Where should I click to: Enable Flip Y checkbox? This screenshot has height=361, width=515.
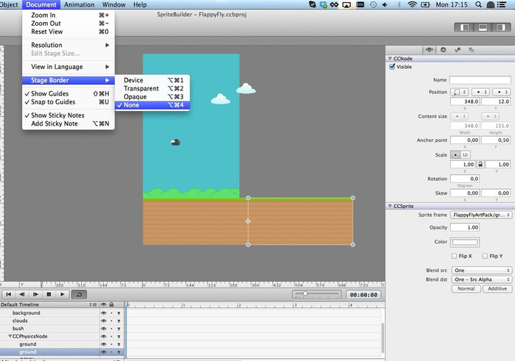pos(485,256)
